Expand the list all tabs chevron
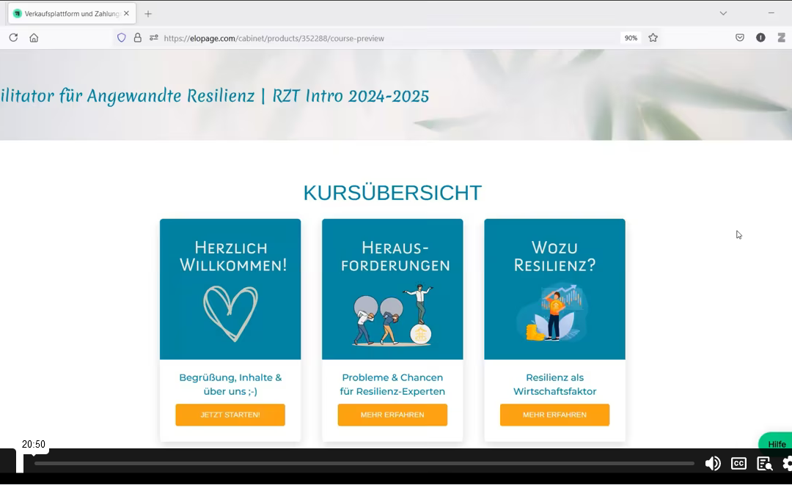The image size is (792, 485). point(723,13)
